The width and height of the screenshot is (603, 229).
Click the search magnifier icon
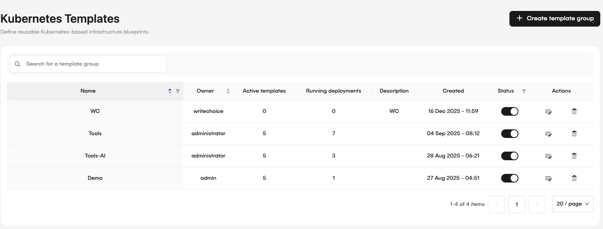coord(17,64)
